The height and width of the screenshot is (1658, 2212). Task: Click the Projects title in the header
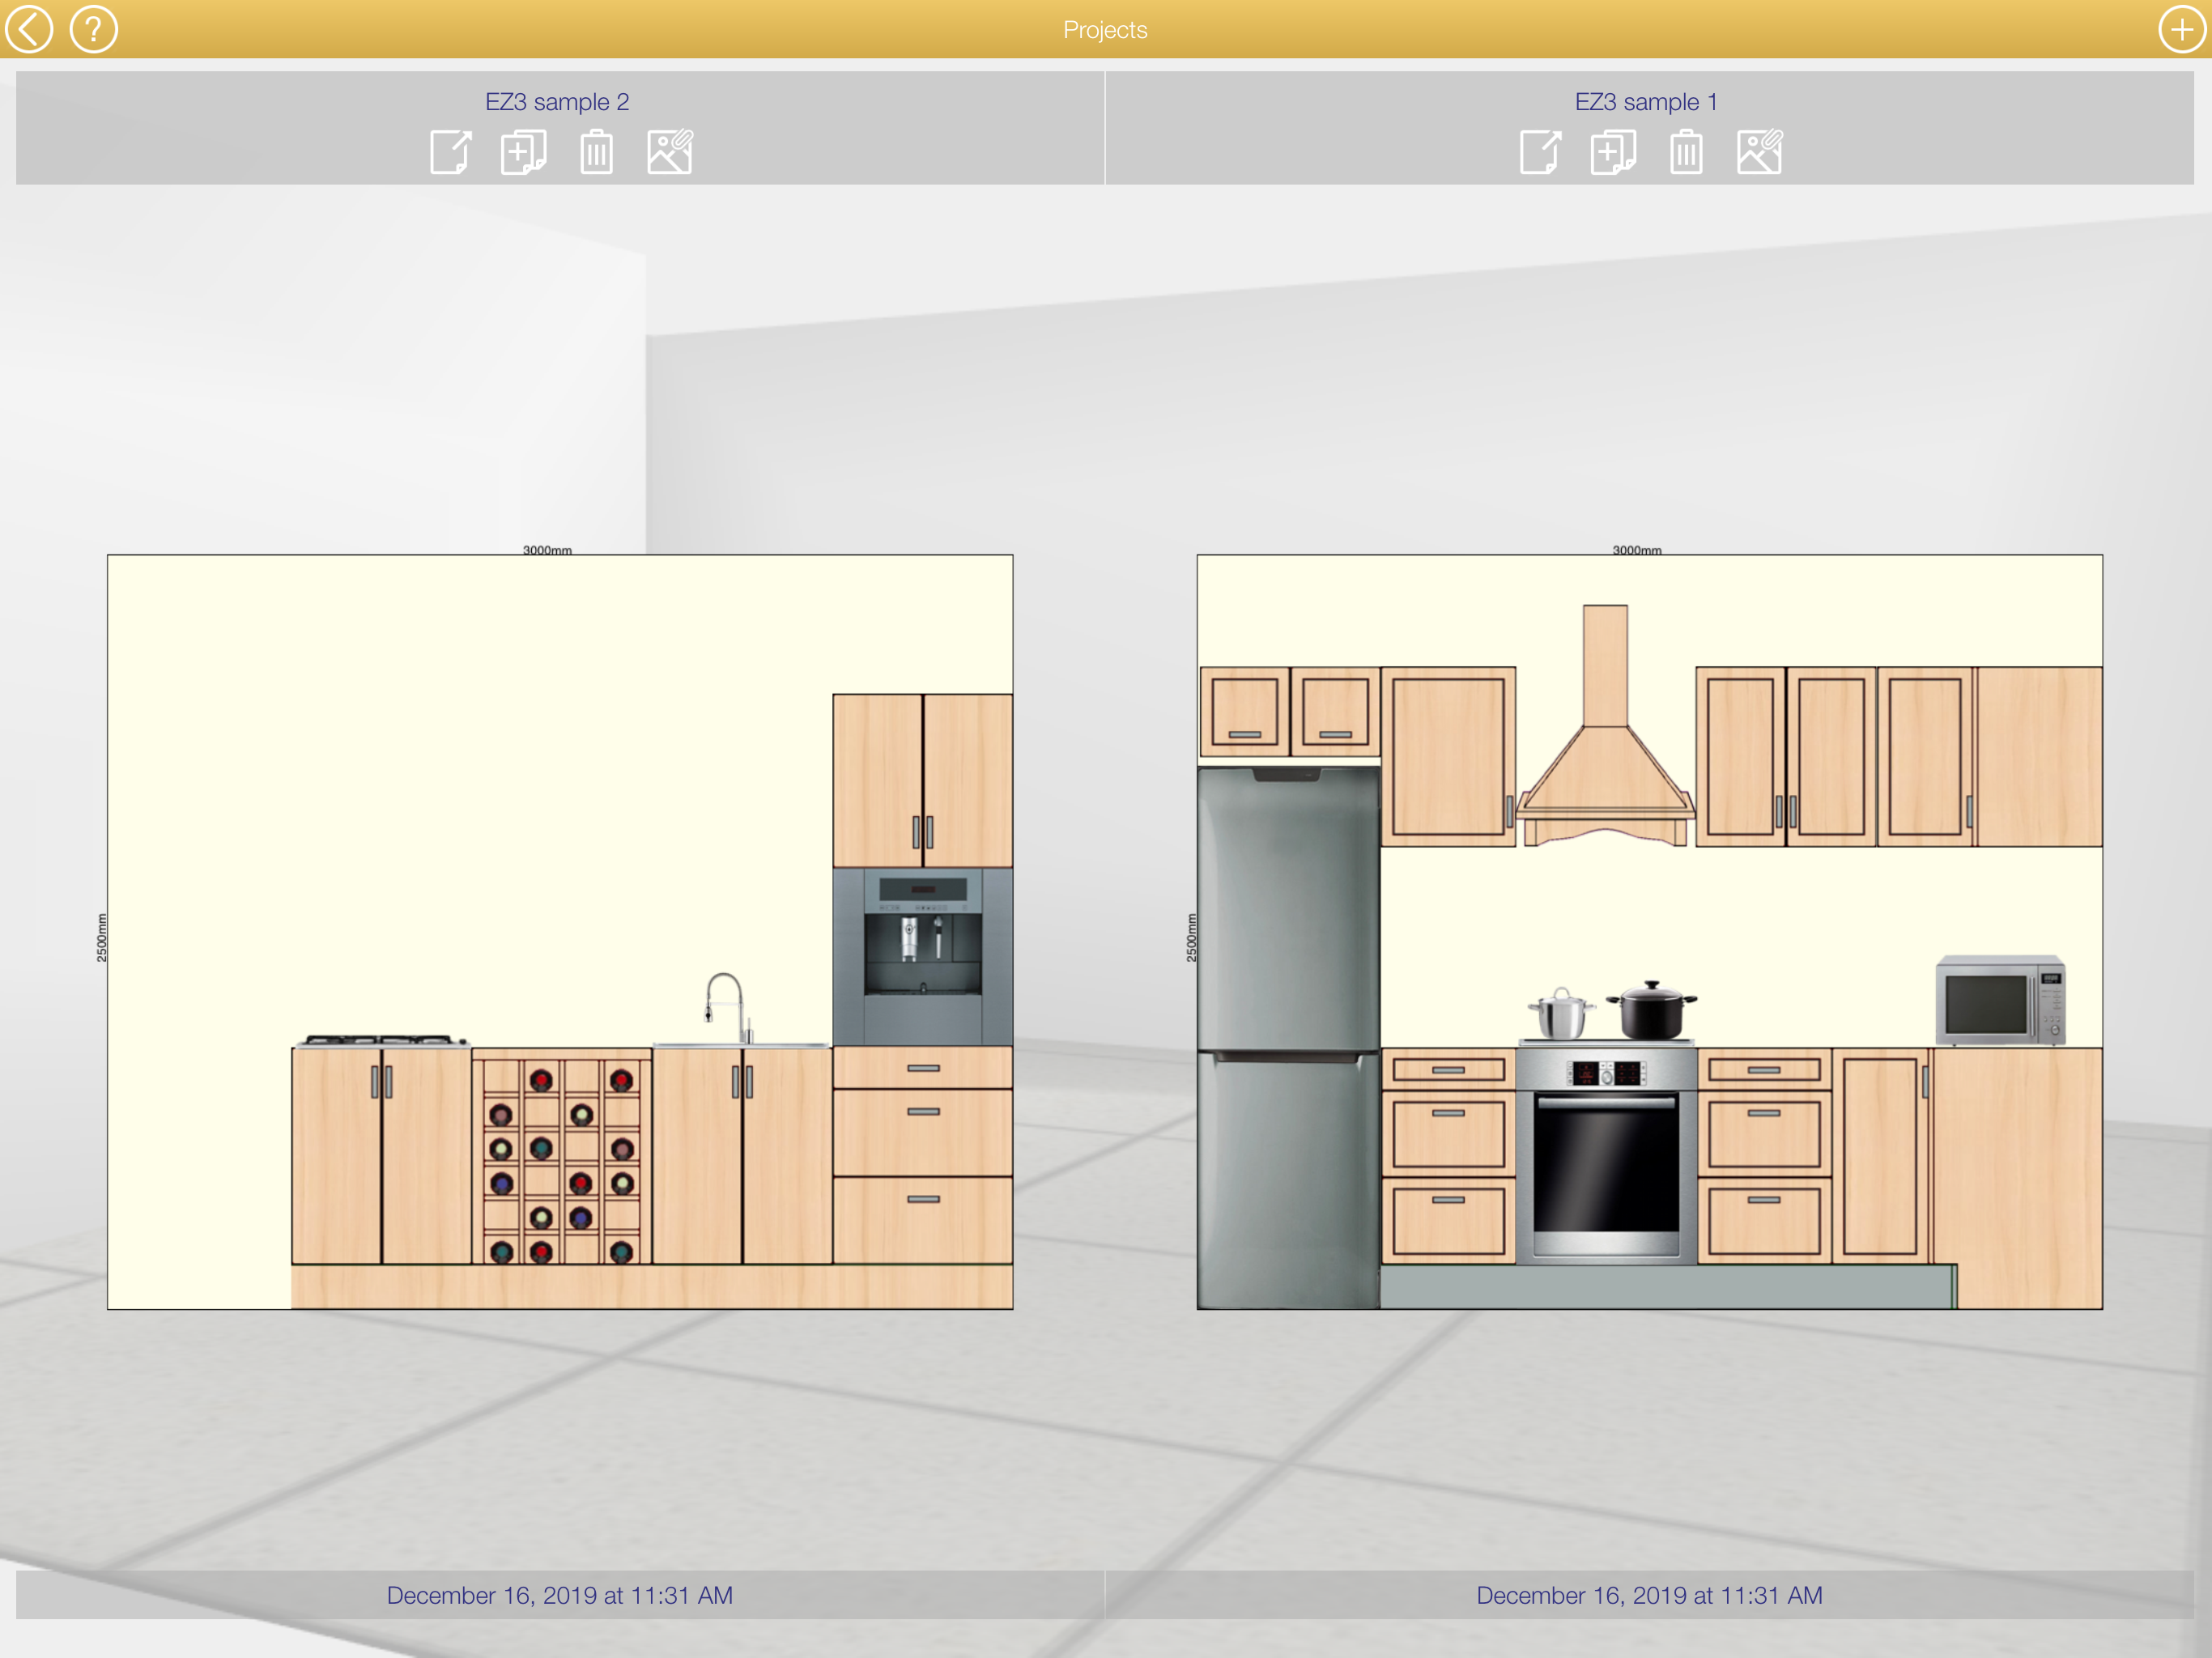click(x=1105, y=30)
